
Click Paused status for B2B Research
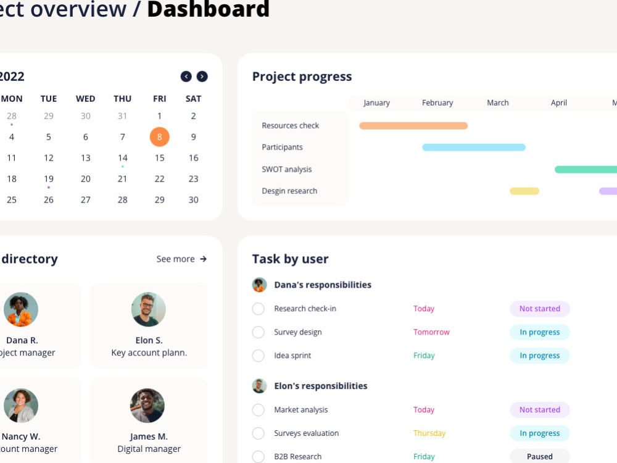pos(540,456)
